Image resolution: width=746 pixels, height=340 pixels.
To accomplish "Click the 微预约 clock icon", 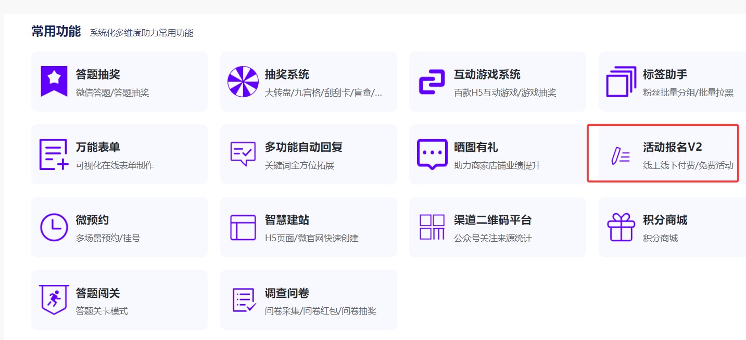I will coord(54,227).
